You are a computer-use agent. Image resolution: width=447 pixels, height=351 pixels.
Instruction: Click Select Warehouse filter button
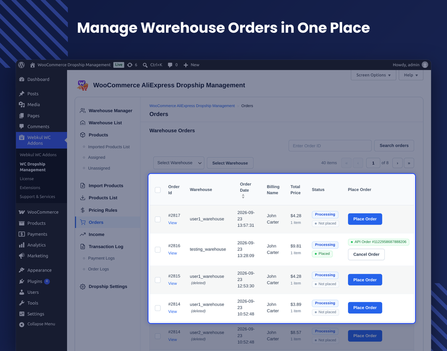230,163
